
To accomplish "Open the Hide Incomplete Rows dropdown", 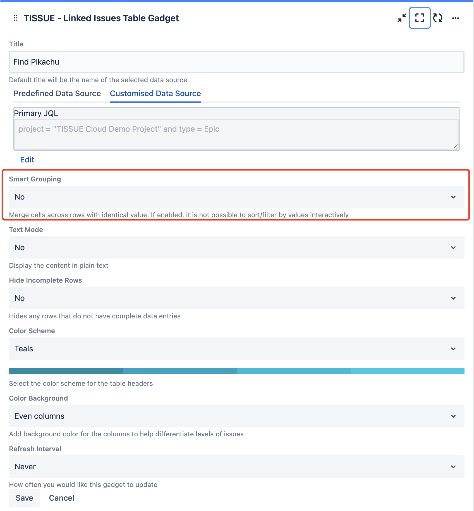I will click(x=236, y=298).
